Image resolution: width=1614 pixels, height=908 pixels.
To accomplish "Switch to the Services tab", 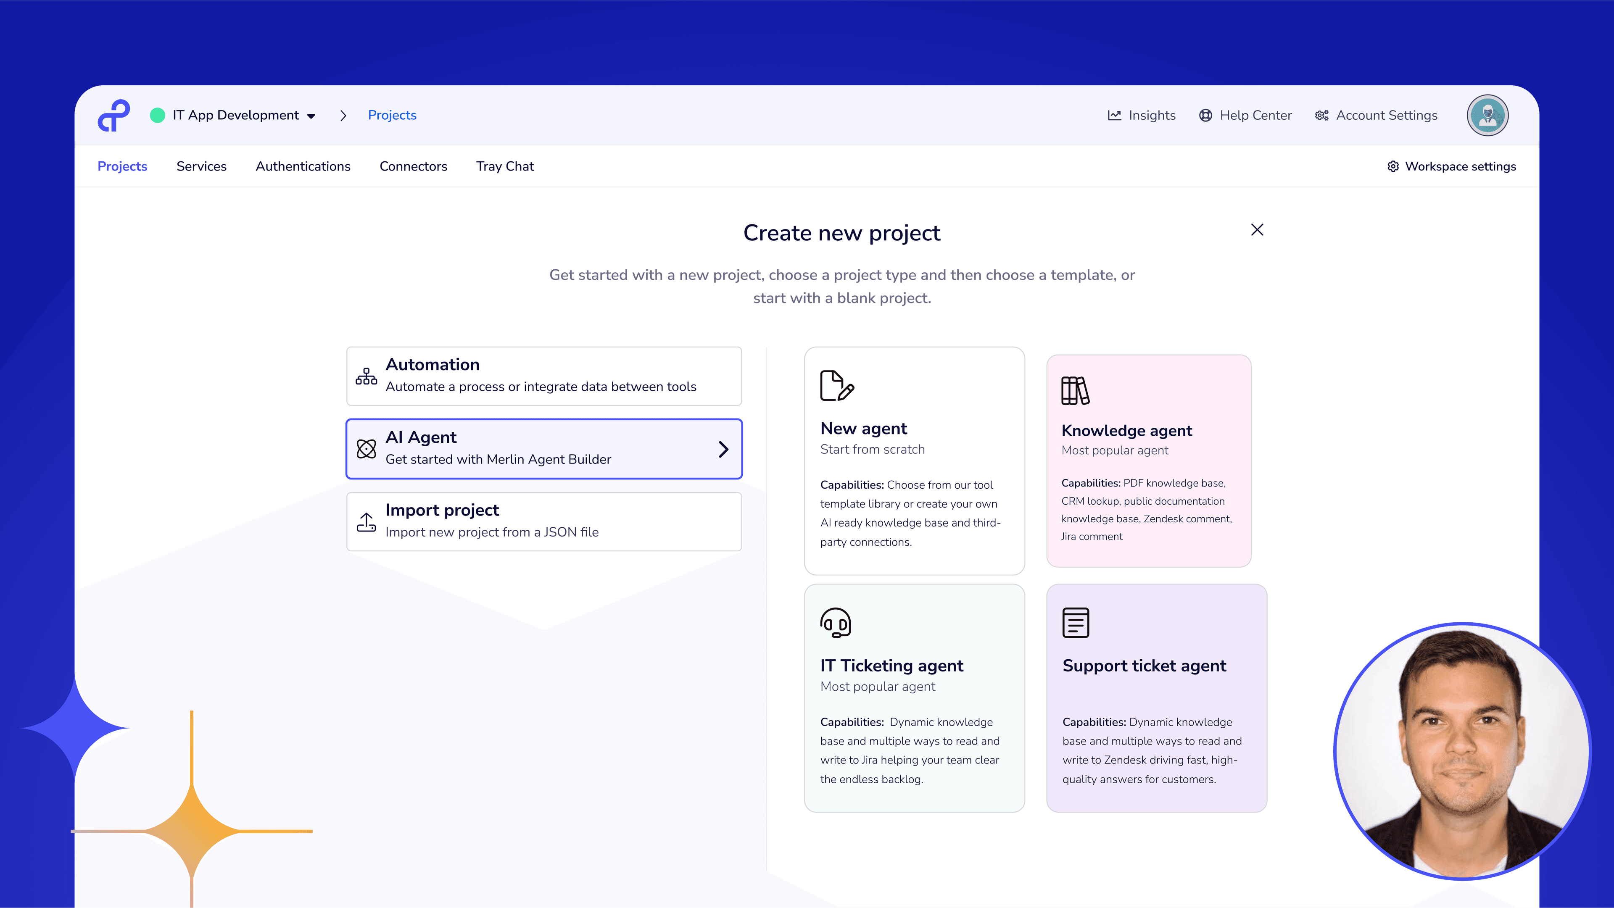I will click(201, 166).
